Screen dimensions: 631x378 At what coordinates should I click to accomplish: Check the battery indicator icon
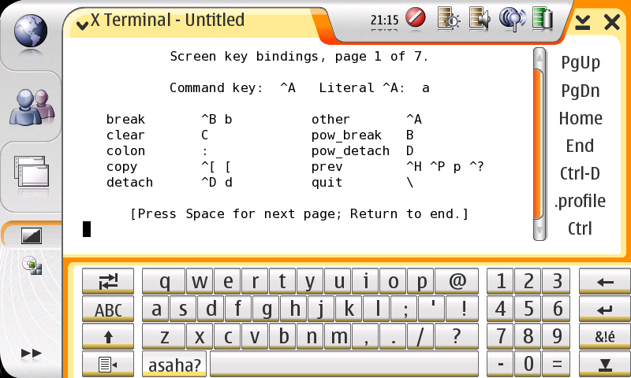pyautogui.click(x=542, y=18)
